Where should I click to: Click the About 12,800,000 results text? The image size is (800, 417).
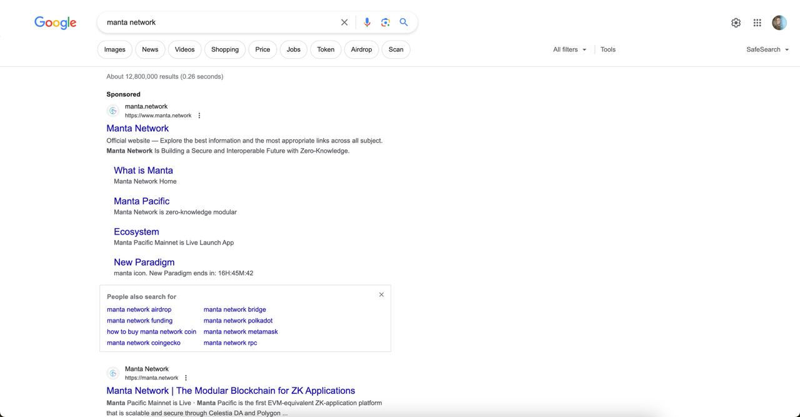pos(165,77)
